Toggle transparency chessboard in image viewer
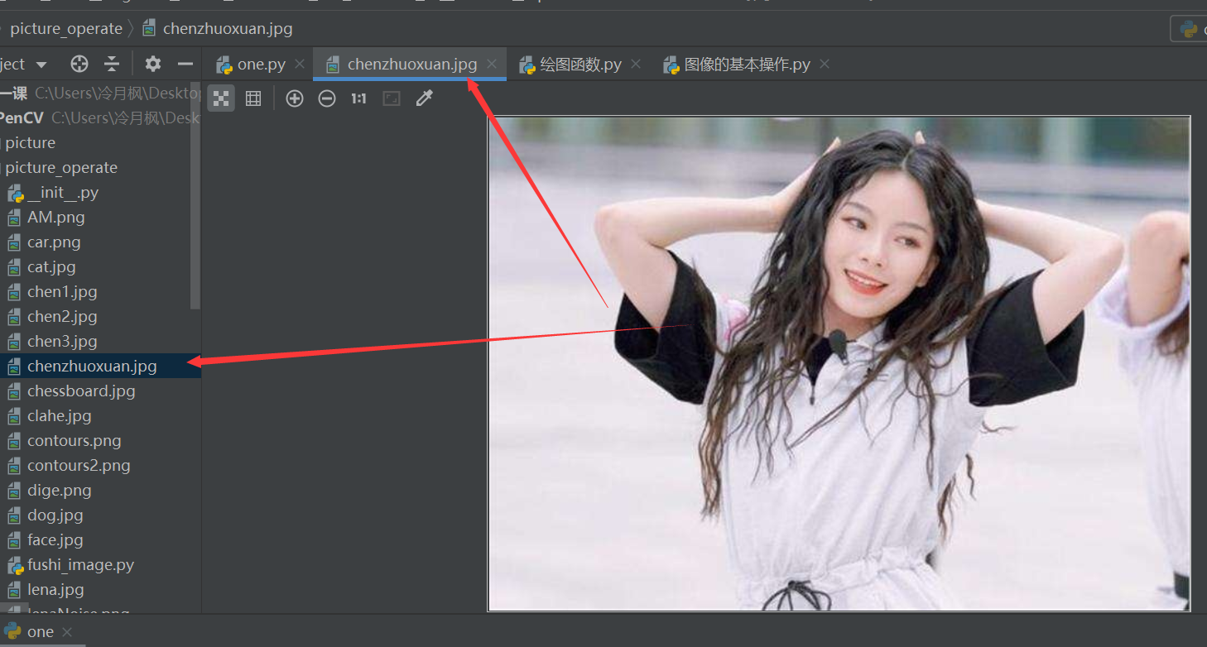1207x647 pixels. pyautogui.click(x=220, y=98)
